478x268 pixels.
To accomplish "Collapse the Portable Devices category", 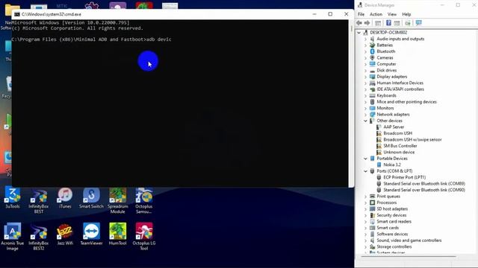I will click(365, 159).
